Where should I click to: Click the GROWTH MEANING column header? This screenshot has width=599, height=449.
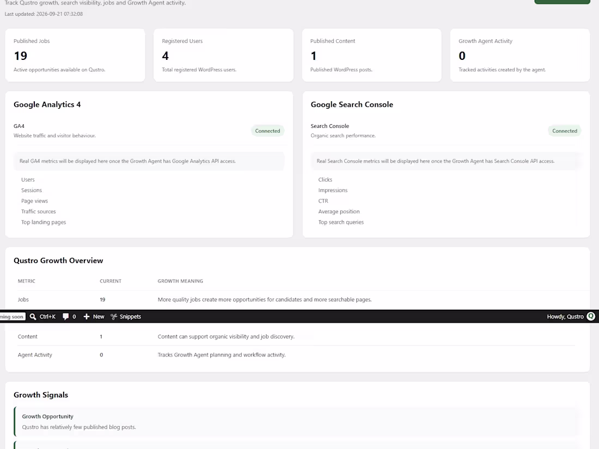[x=180, y=281]
